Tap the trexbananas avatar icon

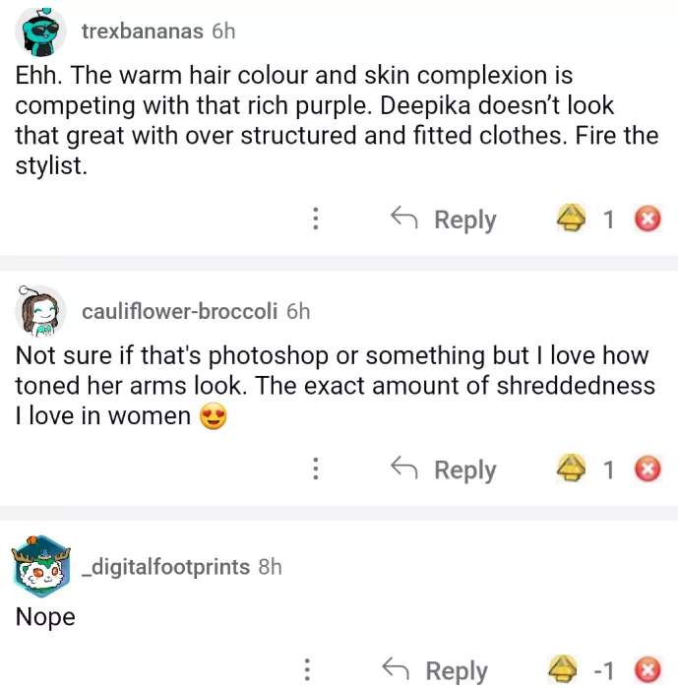(x=41, y=32)
